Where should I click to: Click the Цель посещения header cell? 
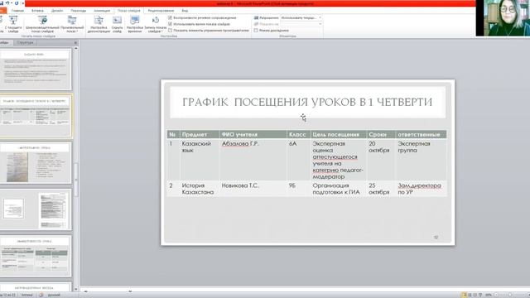339,134
